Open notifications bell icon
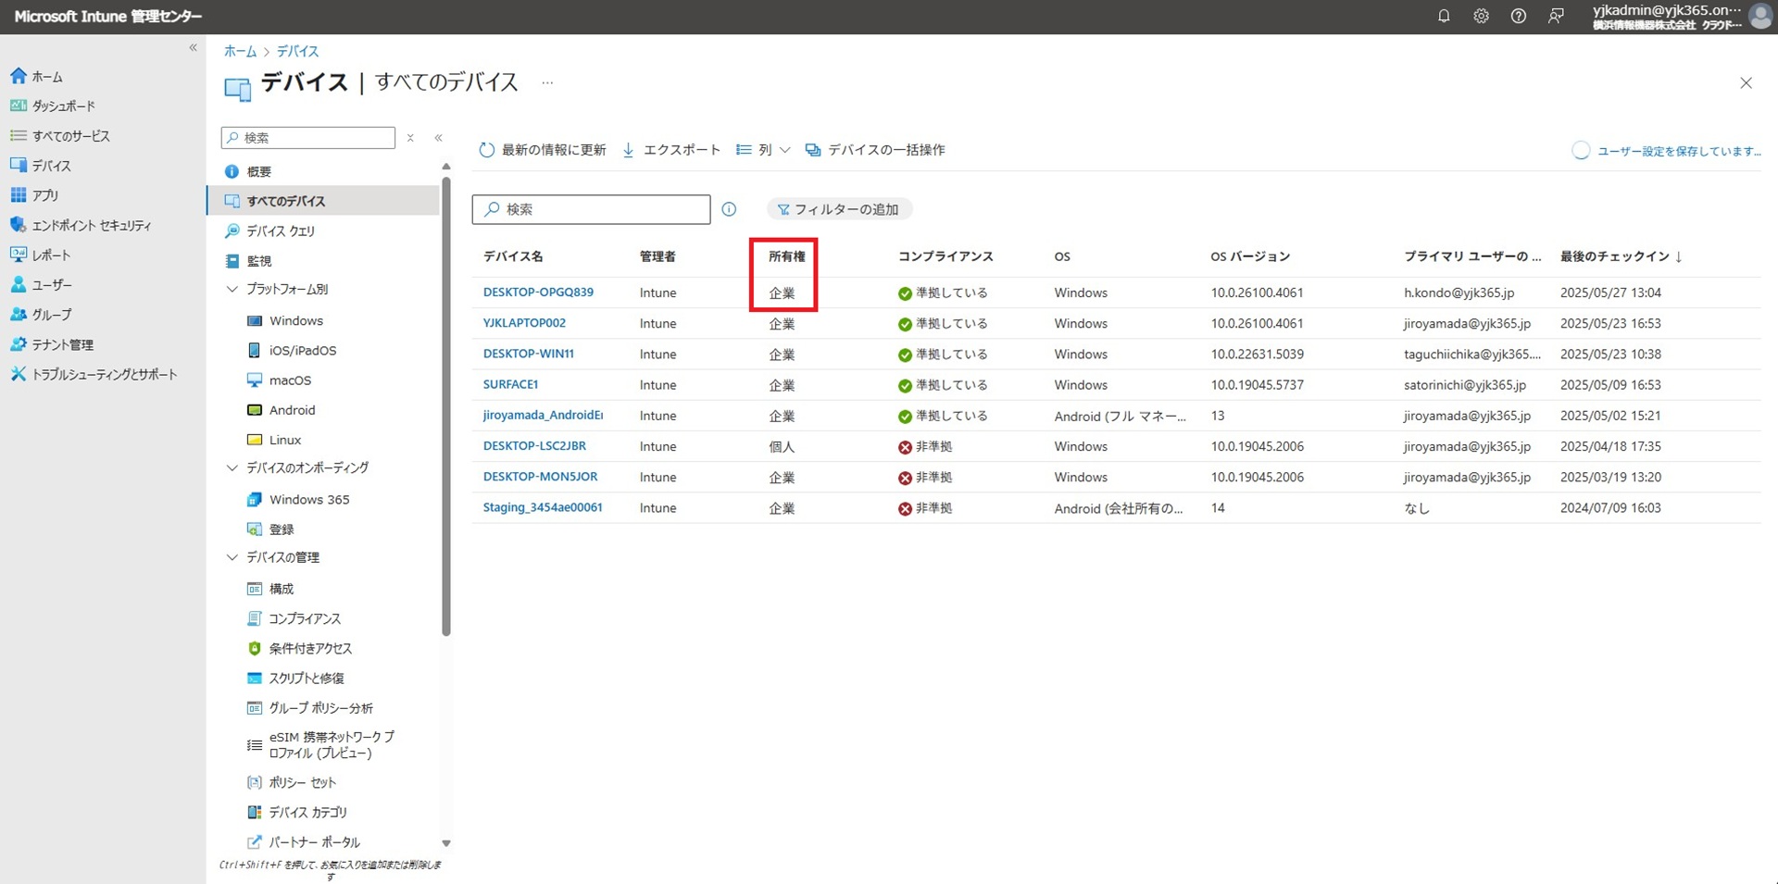Screen dimensions: 1778x884 pyautogui.click(x=1444, y=16)
